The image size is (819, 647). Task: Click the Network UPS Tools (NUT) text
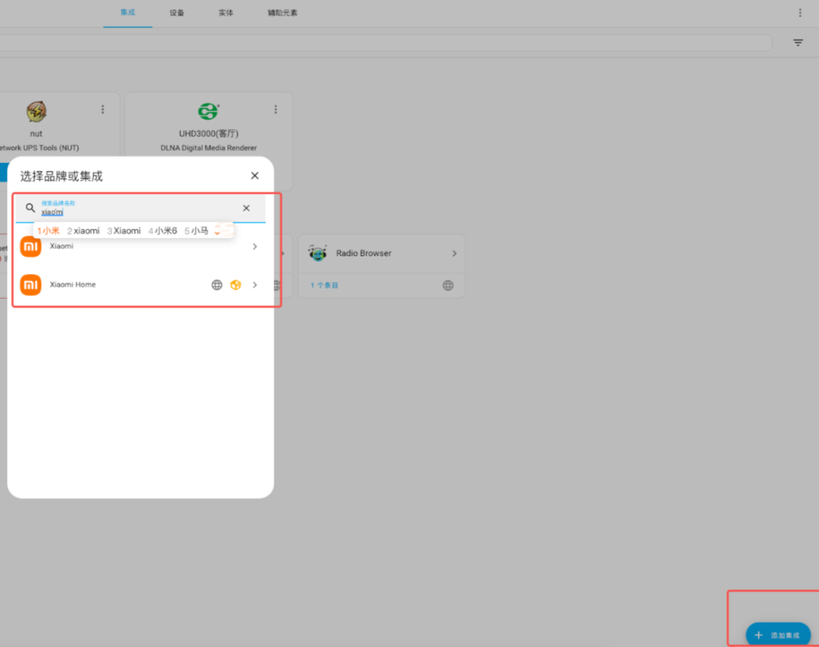click(39, 148)
